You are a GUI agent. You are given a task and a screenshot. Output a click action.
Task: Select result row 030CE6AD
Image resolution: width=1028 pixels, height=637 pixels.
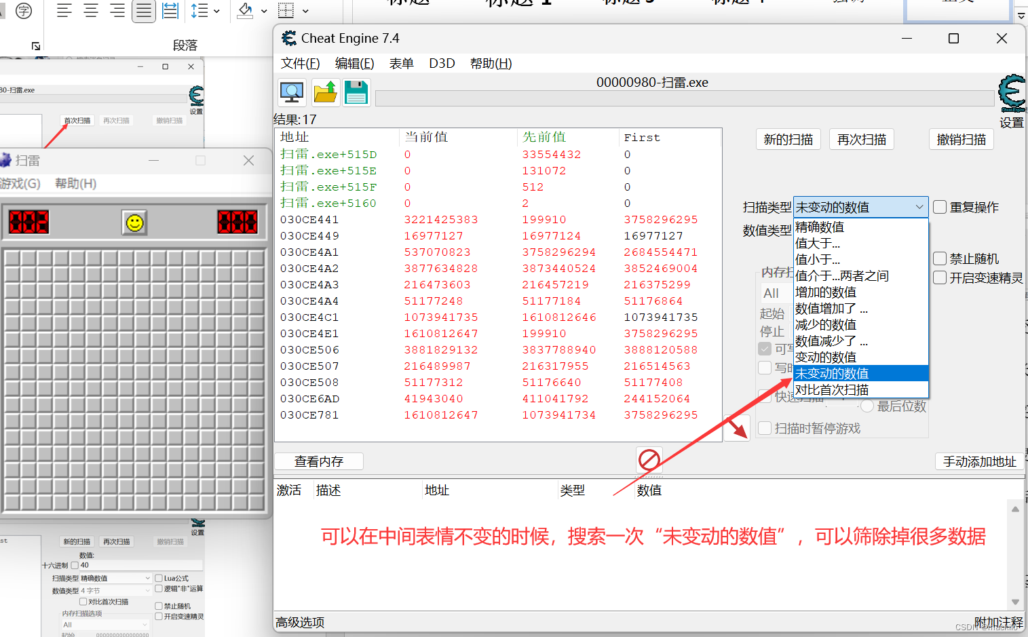pos(498,398)
